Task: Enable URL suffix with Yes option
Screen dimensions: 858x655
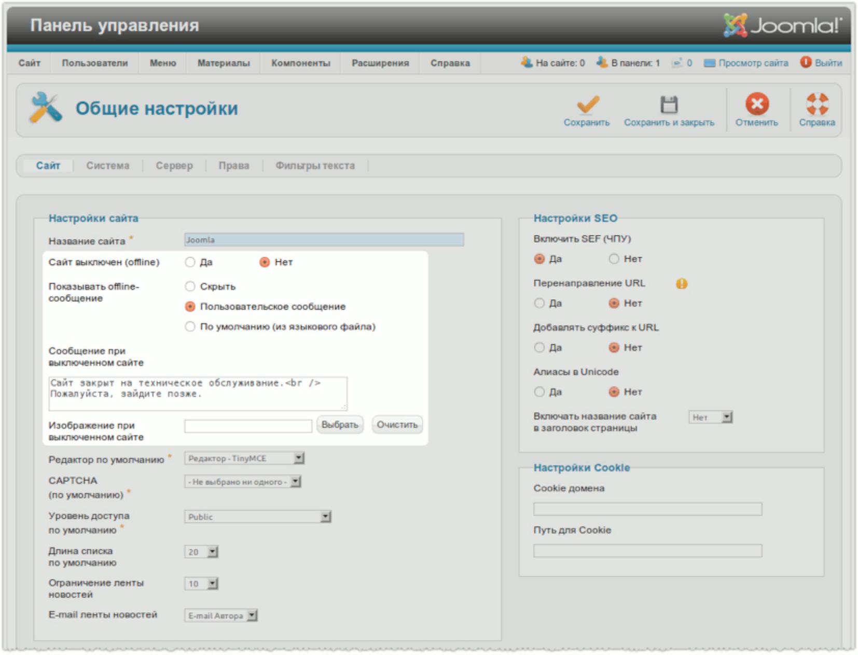Action: click(539, 347)
